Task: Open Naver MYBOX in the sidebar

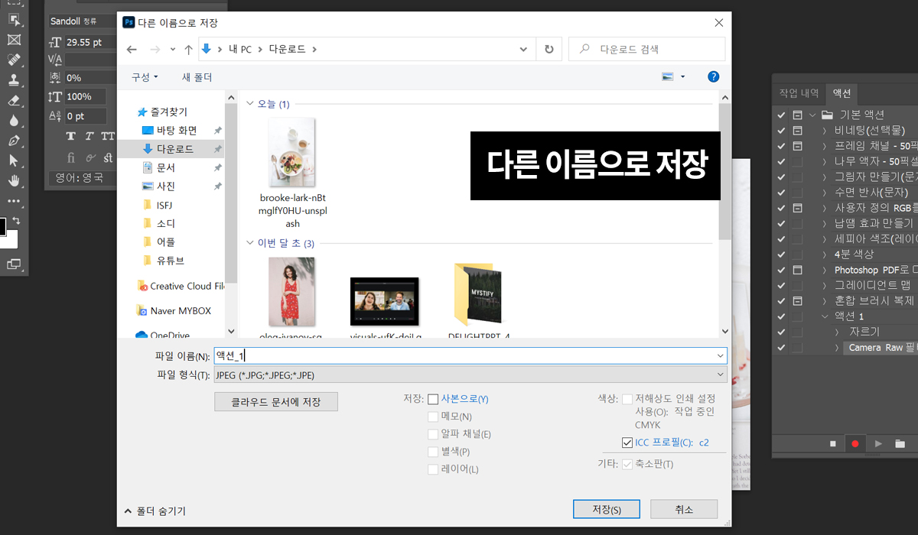Action: (x=181, y=311)
